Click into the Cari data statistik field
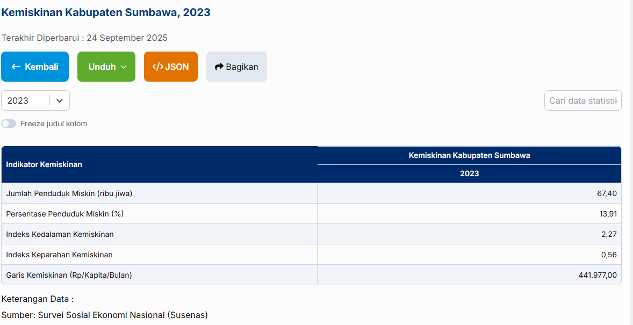Viewport: 633px width, 325px height. point(582,100)
